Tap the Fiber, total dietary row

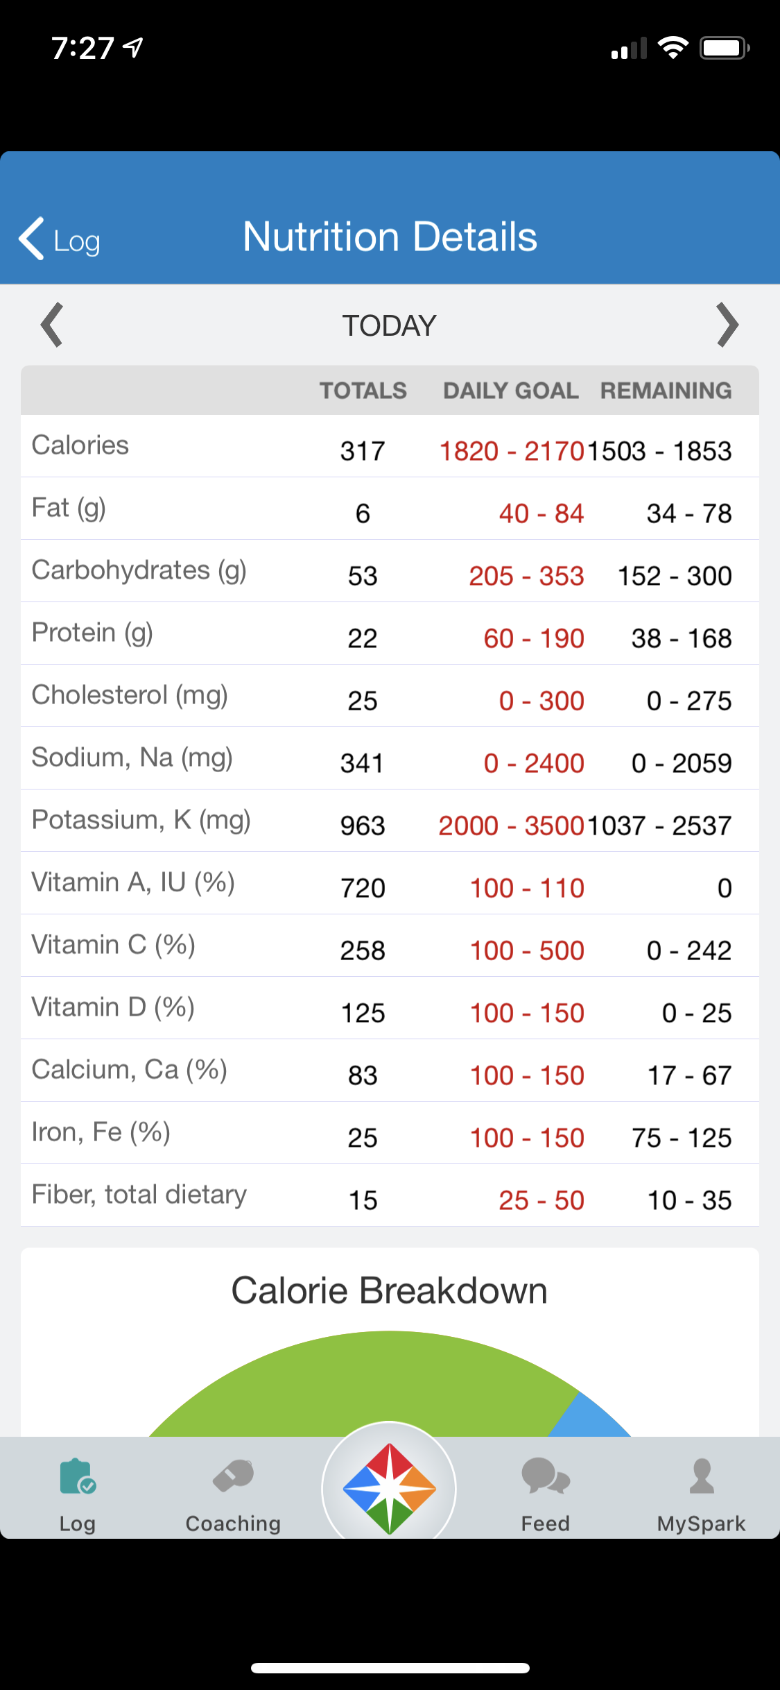click(390, 1195)
